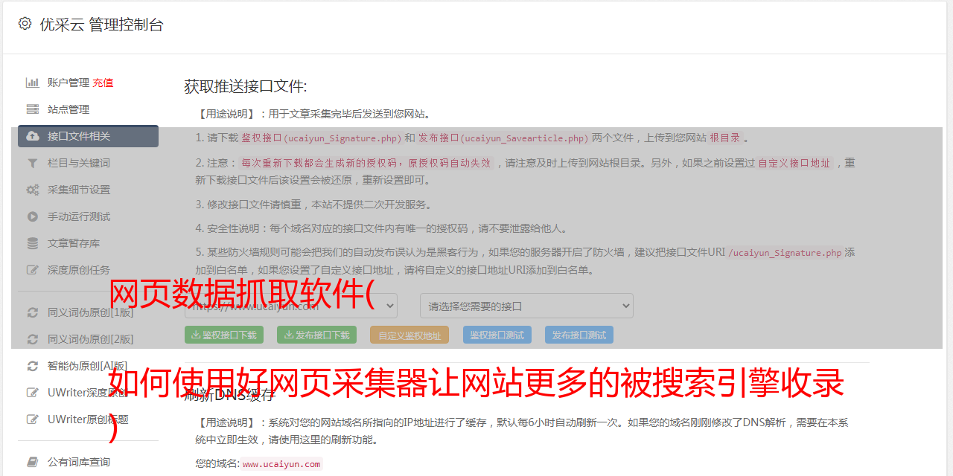Click the gear icon beside 优采云 管理控制台
The width and height of the screenshot is (953, 476).
click(25, 24)
